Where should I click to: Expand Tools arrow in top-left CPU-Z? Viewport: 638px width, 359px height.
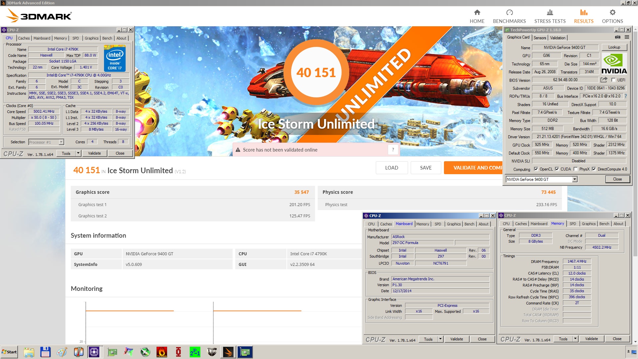(78, 153)
